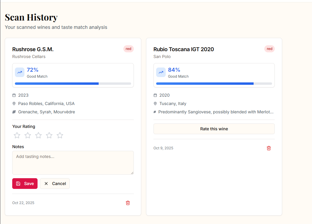Delete the Rubio Toscana IGT 2020 entry

[x=268, y=148]
